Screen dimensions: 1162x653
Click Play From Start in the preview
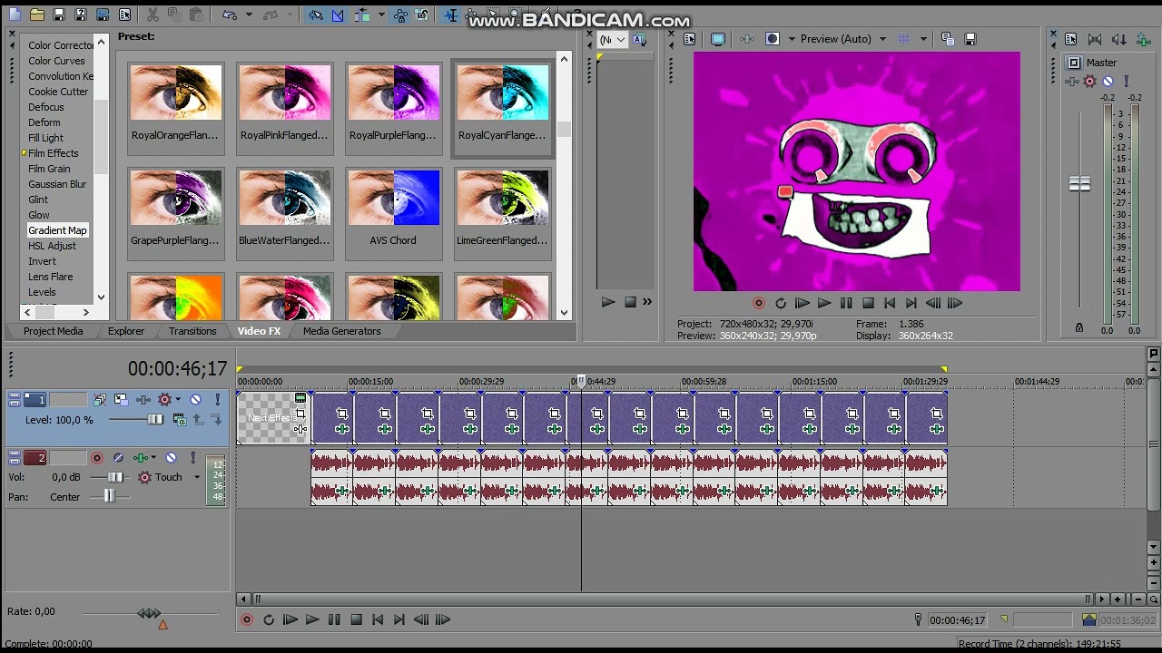pos(803,303)
